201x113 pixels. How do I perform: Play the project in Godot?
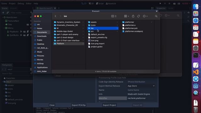pos(160,3)
